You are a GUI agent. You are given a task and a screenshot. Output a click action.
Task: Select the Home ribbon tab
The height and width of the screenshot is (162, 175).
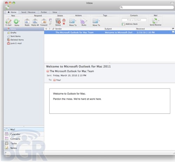pyautogui.click(x=12, y=12)
